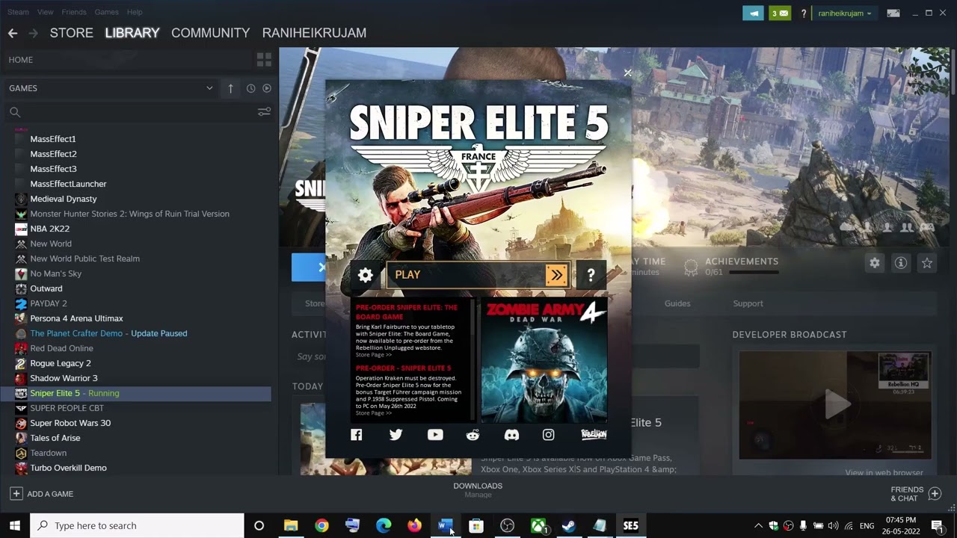Open the 3 pending messages inbox
The height and width of the screenshot is (538, 957).
tap(780, 13)
